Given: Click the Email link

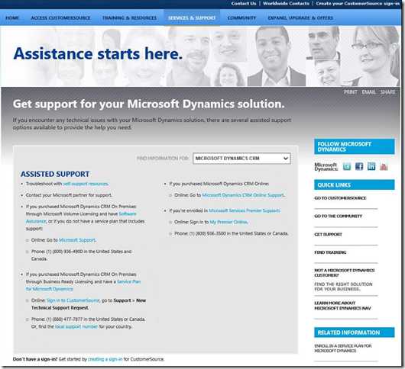Looking at the screenshot, I should [x=368, y=92].
